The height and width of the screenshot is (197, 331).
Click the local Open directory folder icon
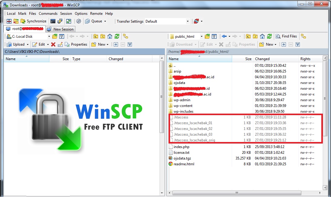click(x=55, y=36)
